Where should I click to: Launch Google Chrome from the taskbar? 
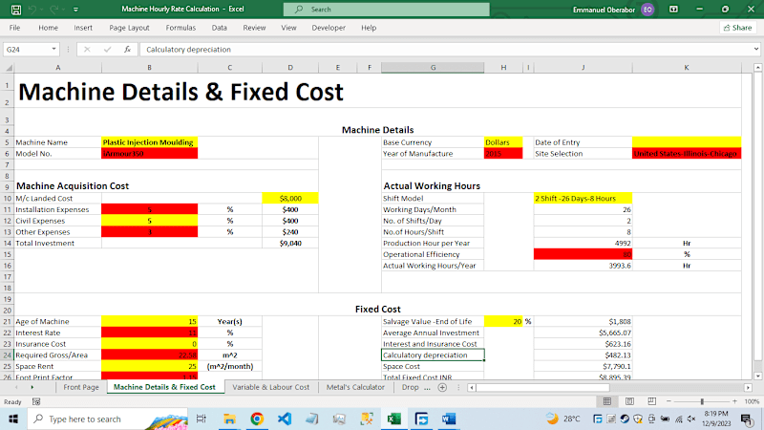point(257,419)
